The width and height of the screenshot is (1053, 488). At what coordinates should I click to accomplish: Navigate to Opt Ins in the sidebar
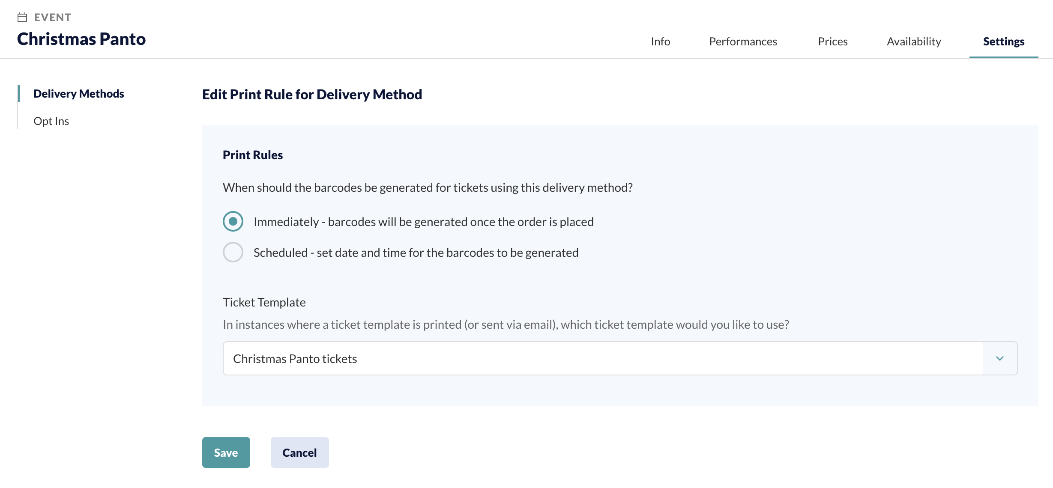pos(51,121)
